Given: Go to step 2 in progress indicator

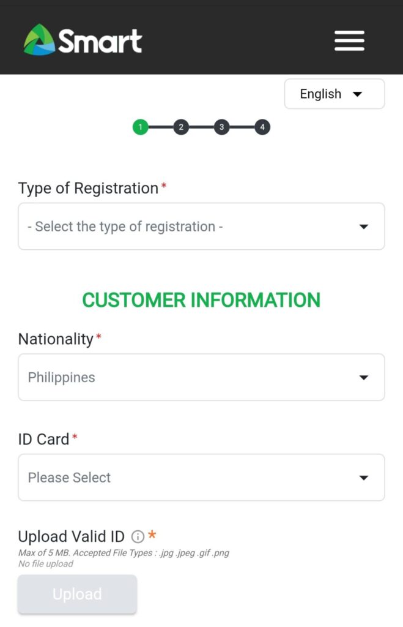Looking at the screenshot, I should click(181, 127).
